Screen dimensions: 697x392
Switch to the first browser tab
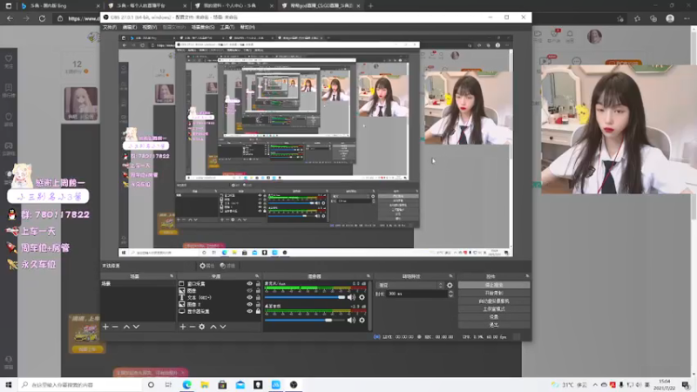click(59, 6)
